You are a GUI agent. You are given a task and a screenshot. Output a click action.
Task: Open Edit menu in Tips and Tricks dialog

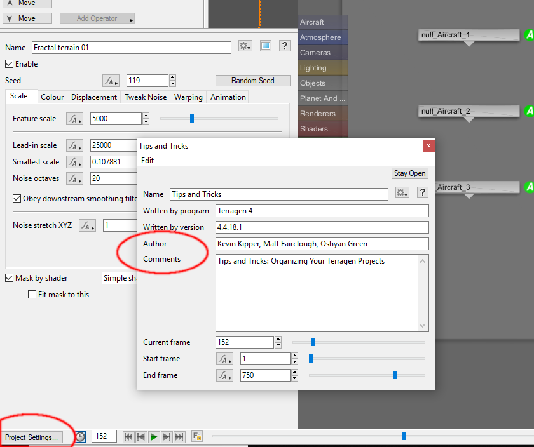click(x=147, y=161)
